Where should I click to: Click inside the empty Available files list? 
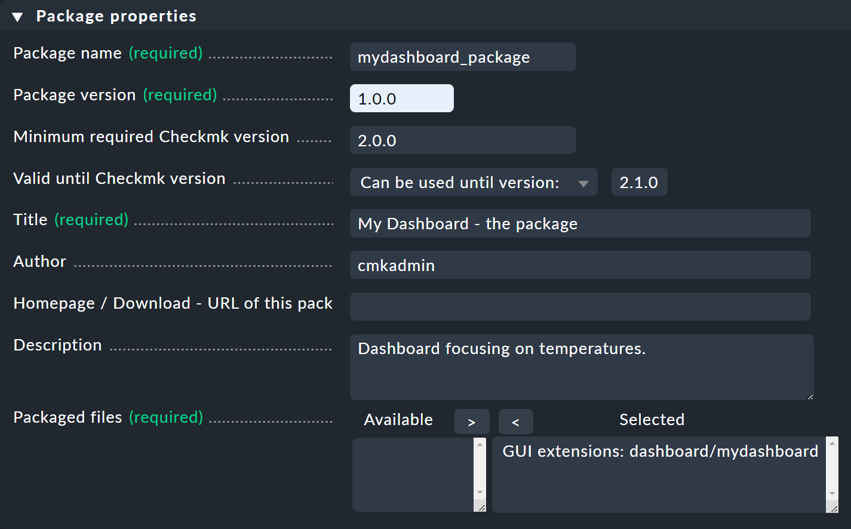coord(413,475)
